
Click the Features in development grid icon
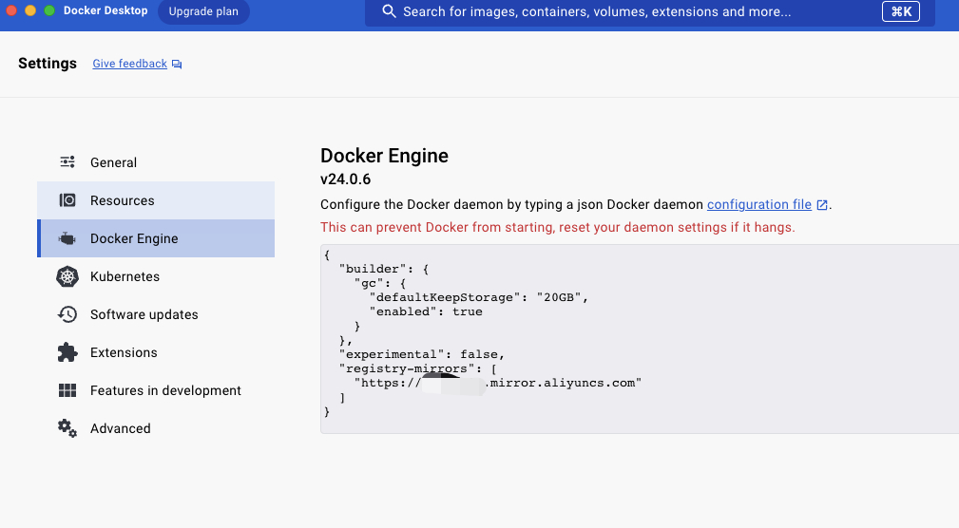[67, 390]
